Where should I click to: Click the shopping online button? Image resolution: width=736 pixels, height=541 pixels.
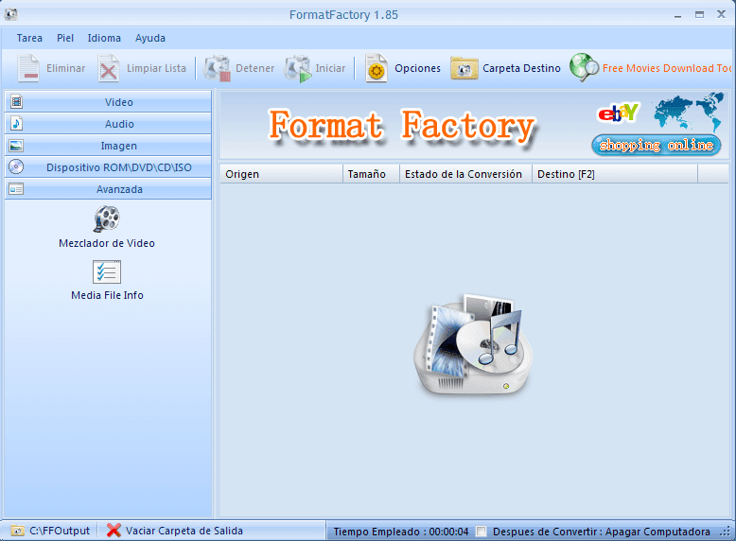pos(657,145)
